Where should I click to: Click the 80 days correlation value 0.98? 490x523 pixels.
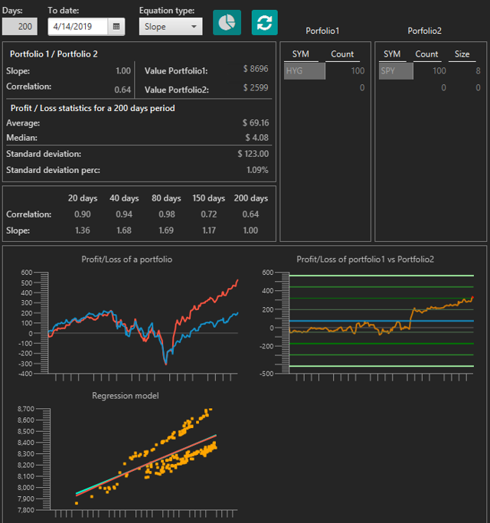[167, 214]
